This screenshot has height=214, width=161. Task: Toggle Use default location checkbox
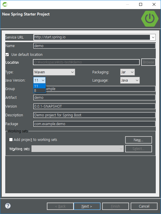[x=7, y=55]
